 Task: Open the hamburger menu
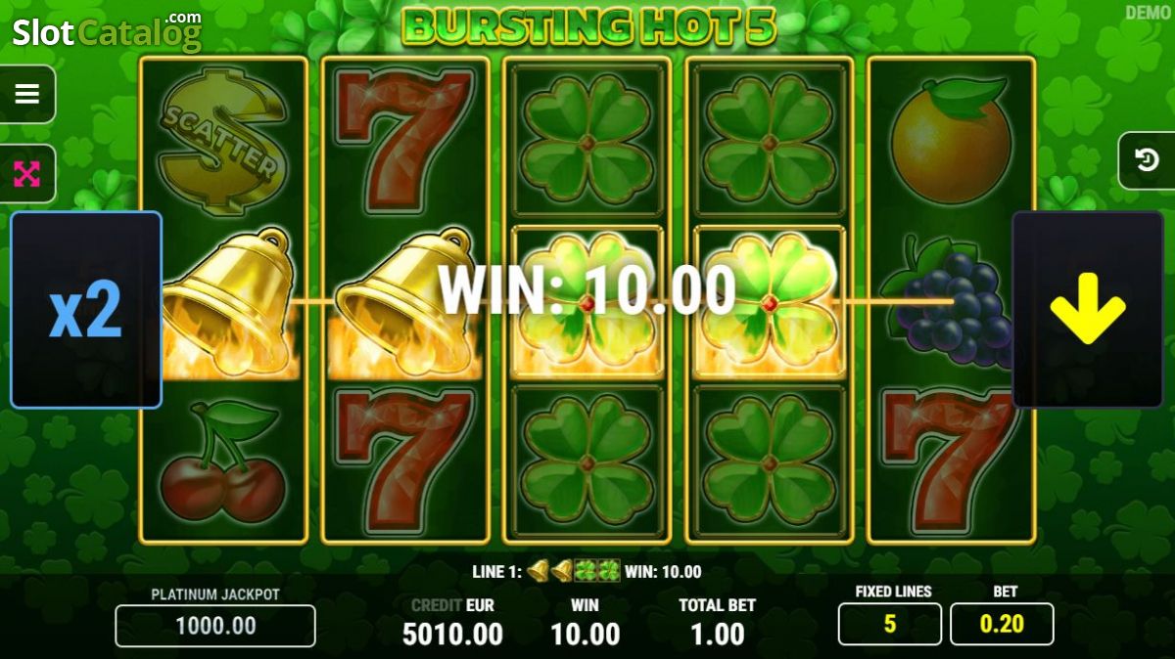[x=27, y=94]
